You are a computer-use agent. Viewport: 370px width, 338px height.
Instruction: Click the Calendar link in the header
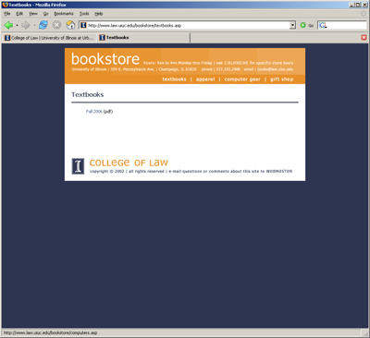point(236,63)
